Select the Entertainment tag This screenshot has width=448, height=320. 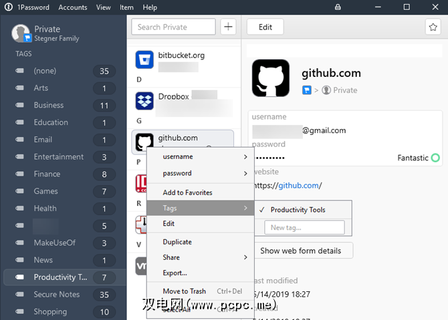click(x=66, y=157)
